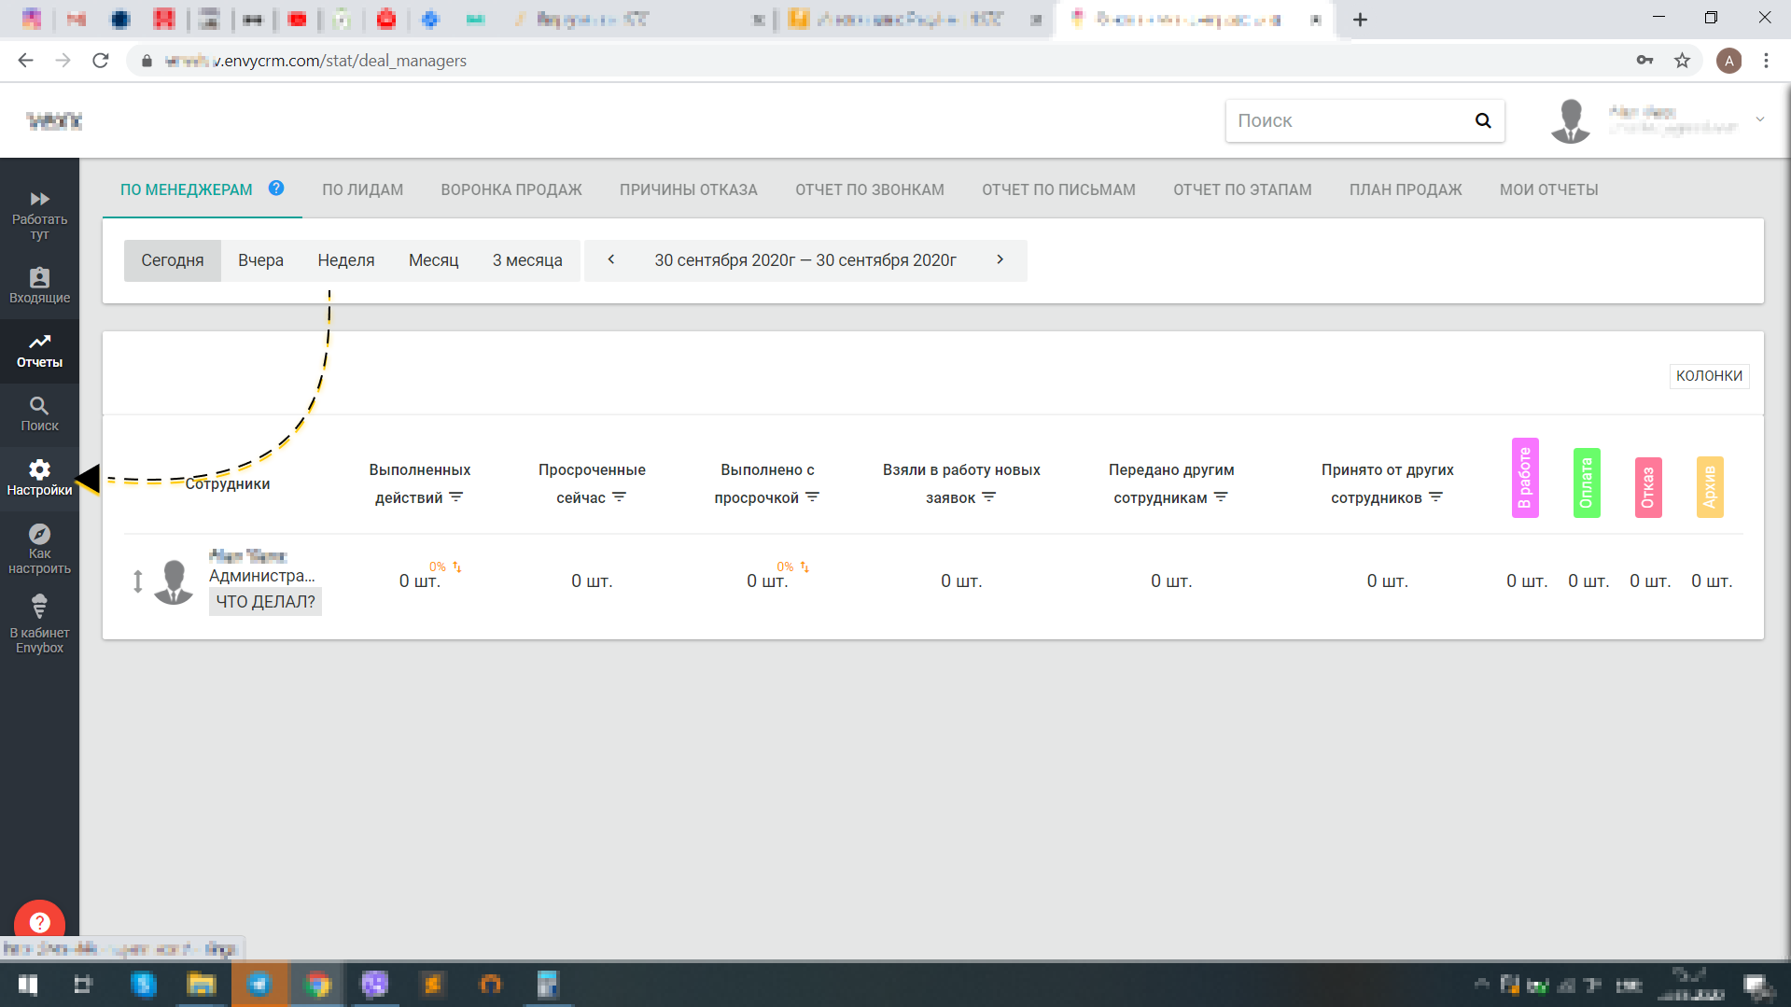Open the user profile dropdown chevron
The width and height of the screenshot is (1791, 1007).
(1759, 119)
